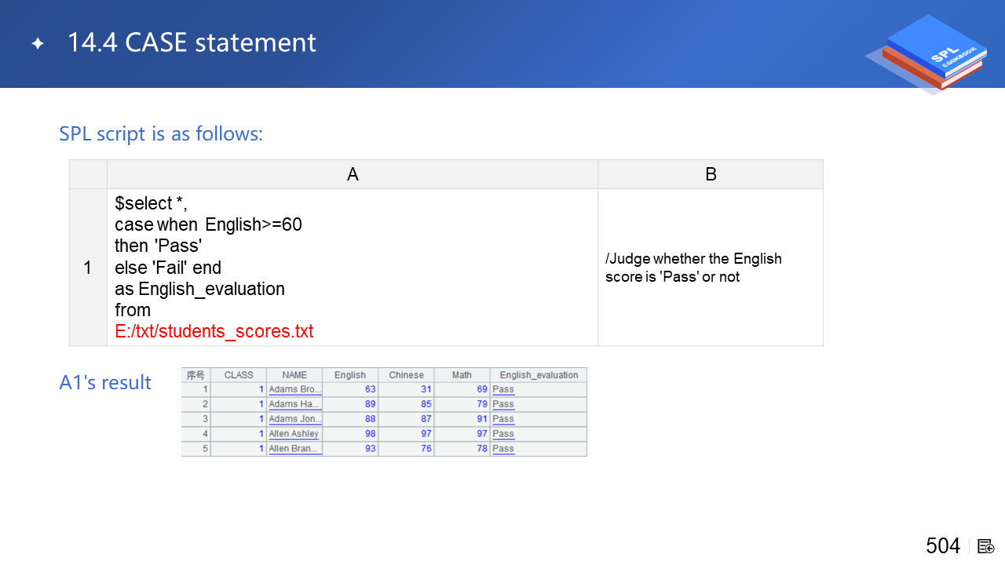Select column B header in the script grid

(711, 174)
